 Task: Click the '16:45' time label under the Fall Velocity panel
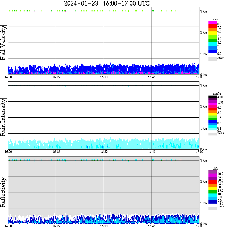[152, 77]
